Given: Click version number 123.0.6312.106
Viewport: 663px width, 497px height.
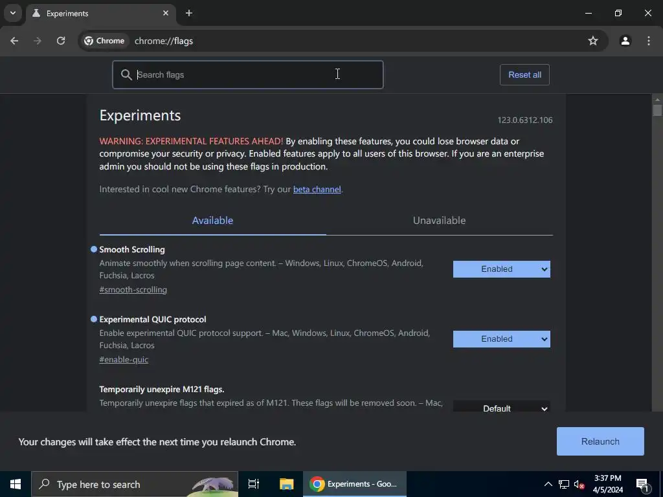Looking at the screenshot, I should pyautogui.click(x=524, y=120).
